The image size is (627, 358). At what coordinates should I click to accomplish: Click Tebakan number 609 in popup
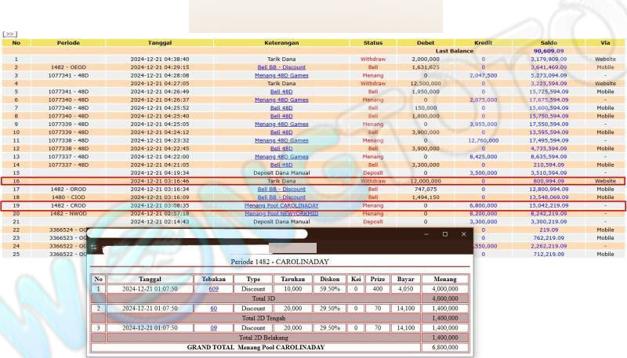[214, 289]
